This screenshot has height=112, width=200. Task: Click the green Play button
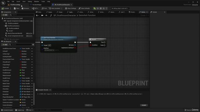click(x=95, y=8)
